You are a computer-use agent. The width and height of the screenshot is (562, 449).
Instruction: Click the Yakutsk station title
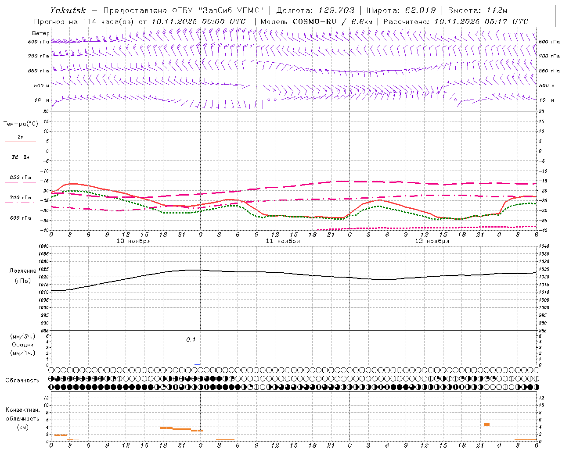(68, 11)
